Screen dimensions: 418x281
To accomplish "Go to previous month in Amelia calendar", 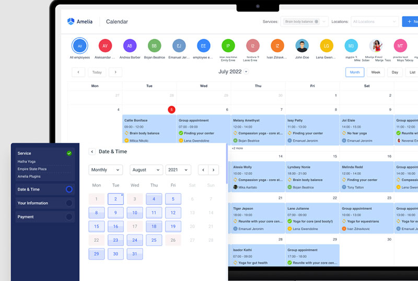I will [78, 72].
